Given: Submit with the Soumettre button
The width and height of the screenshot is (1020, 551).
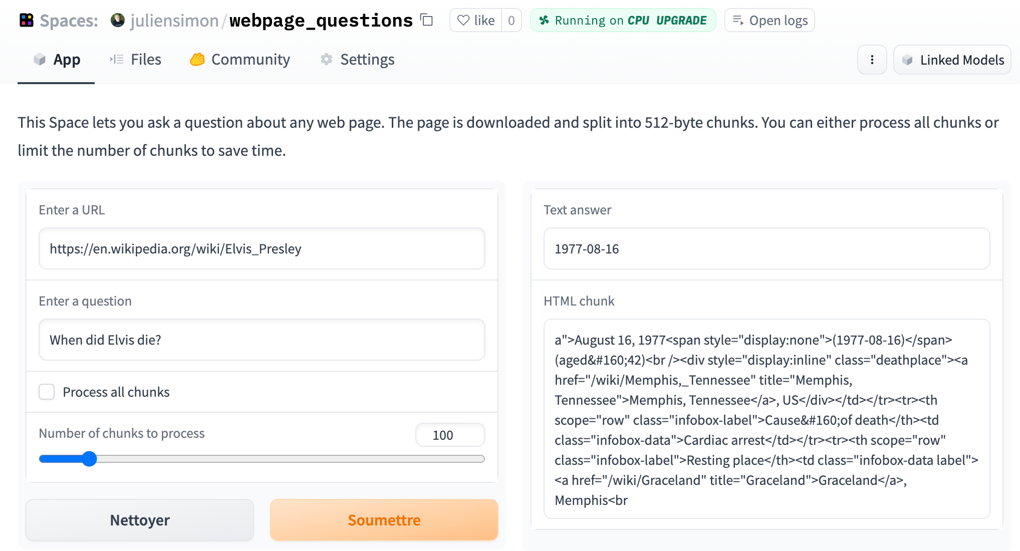Looking at the screenshot, I should [384, 520].
